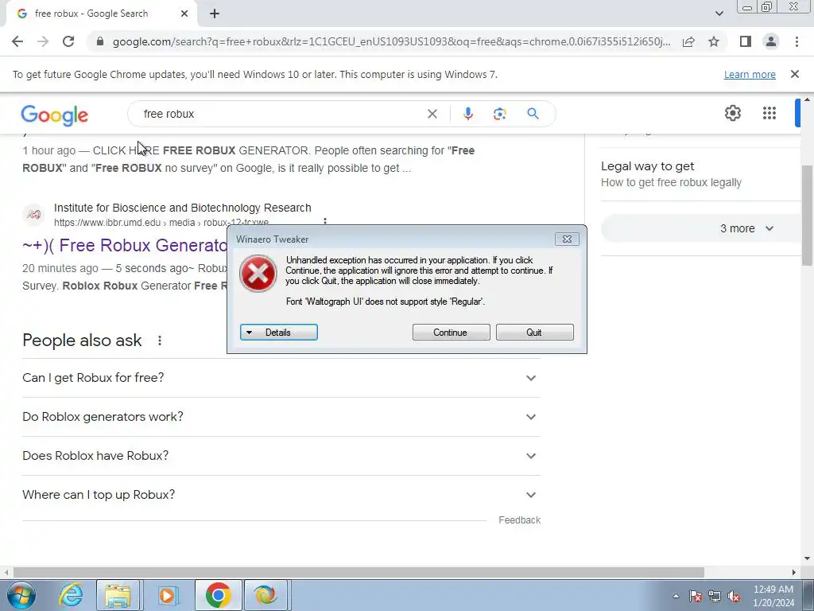The width and height of the screenshot is (814, 611).
Task: Open the clock showing 12:49 AM
Action: click(773, 596)
